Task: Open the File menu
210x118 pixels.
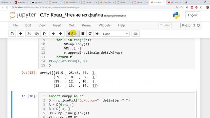Action: (x=15, y=25)
